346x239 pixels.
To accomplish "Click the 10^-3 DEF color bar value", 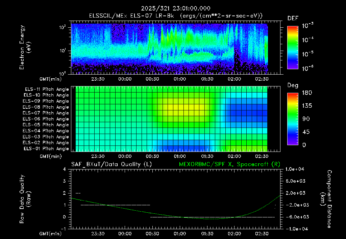I will (x=308, y=25).
